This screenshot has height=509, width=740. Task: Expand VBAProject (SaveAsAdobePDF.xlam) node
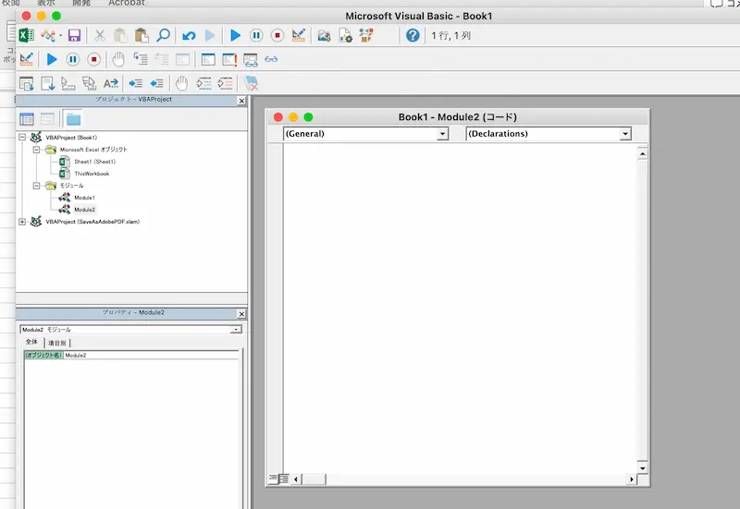[22, 222]
